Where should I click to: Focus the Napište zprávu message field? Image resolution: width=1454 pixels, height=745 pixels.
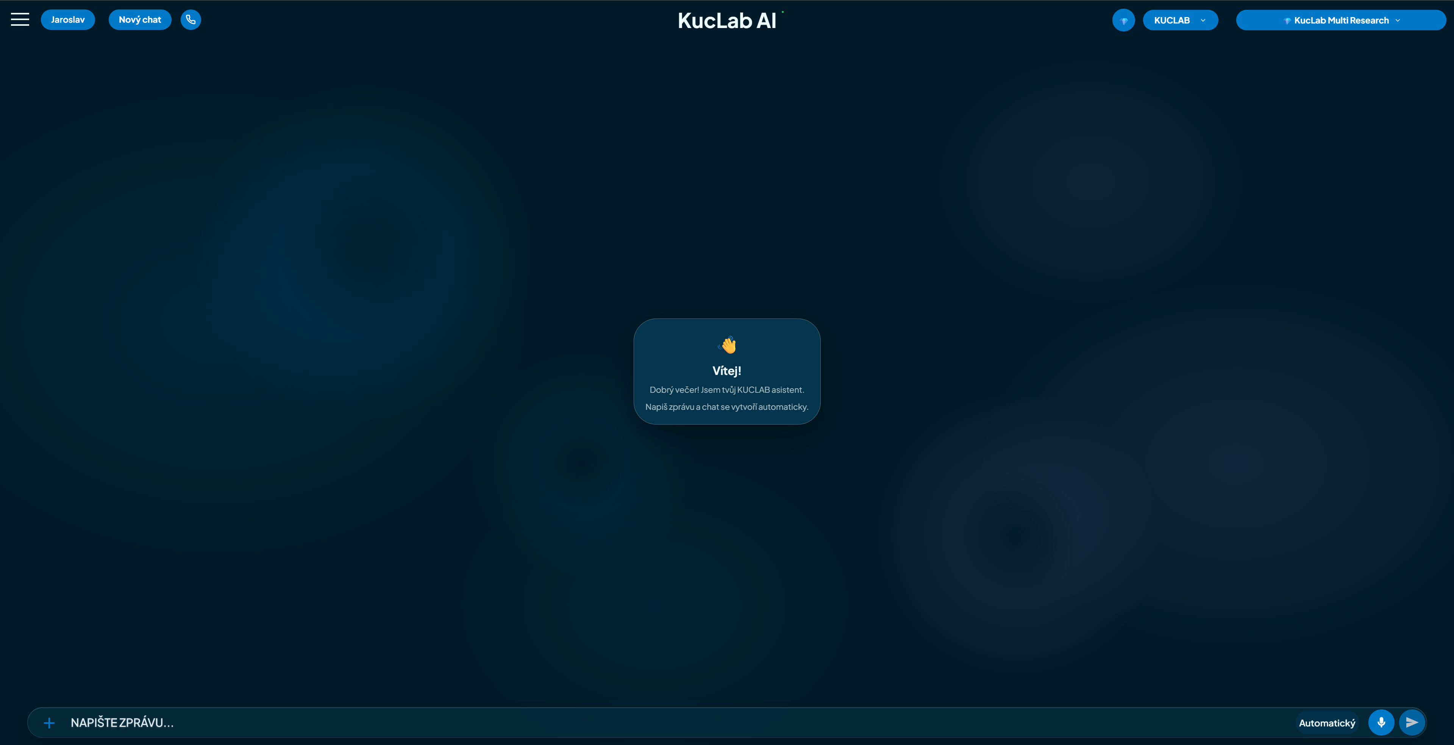(677, 723)
